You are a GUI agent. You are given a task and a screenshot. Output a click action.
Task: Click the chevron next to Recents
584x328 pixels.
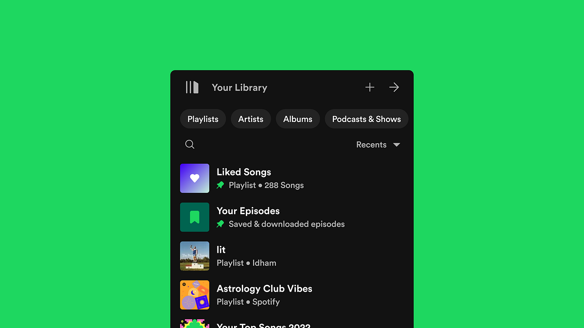coord(397,144)
